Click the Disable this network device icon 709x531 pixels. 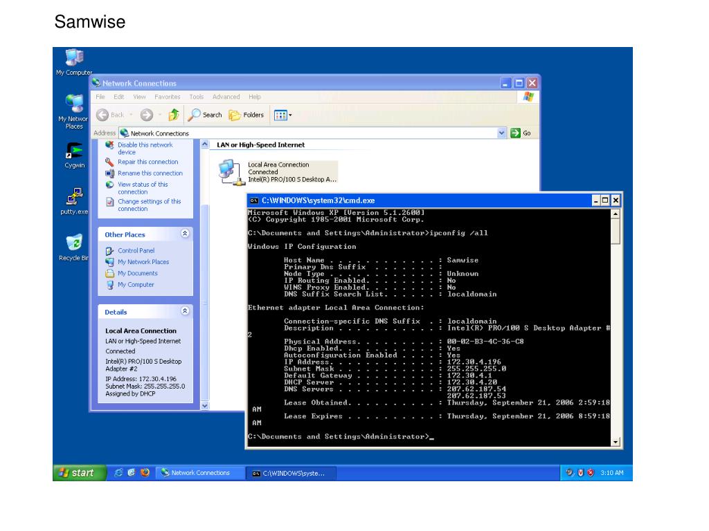click(x=109, y=145)
